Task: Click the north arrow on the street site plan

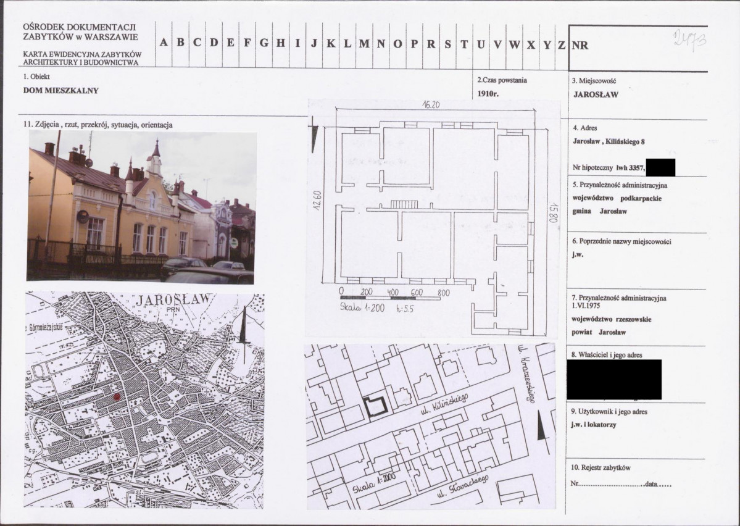Action: [x=543, y=427]
